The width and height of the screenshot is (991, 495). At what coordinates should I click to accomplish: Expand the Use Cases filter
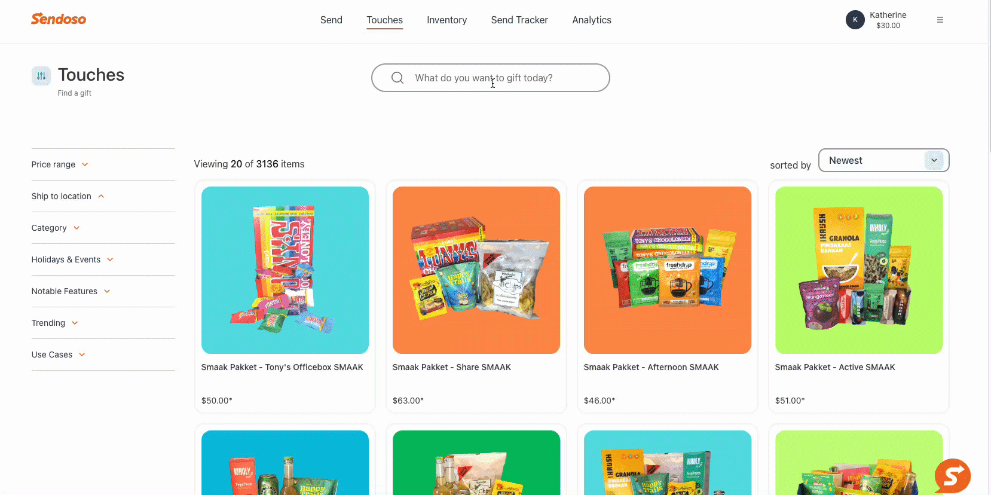point(59,355)
